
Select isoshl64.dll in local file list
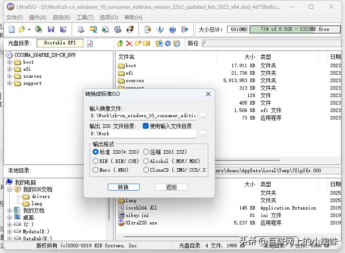click(x=141, y=207)
